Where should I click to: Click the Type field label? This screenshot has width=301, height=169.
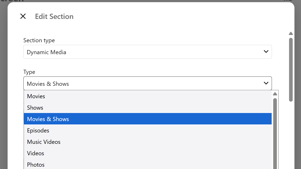29,72
